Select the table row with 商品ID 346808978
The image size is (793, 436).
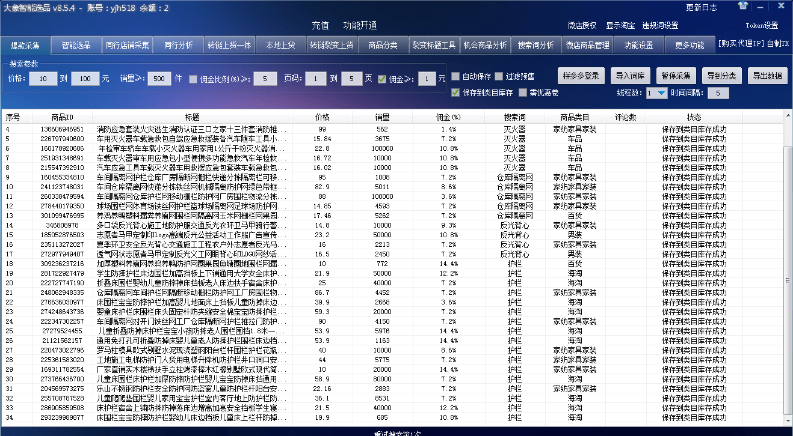coord(241,225)
